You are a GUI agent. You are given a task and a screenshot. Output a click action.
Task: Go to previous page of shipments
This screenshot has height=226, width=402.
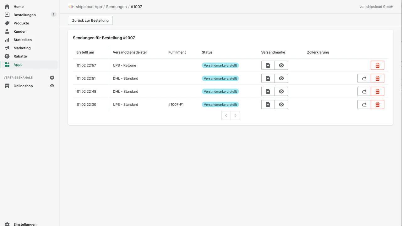226,116
